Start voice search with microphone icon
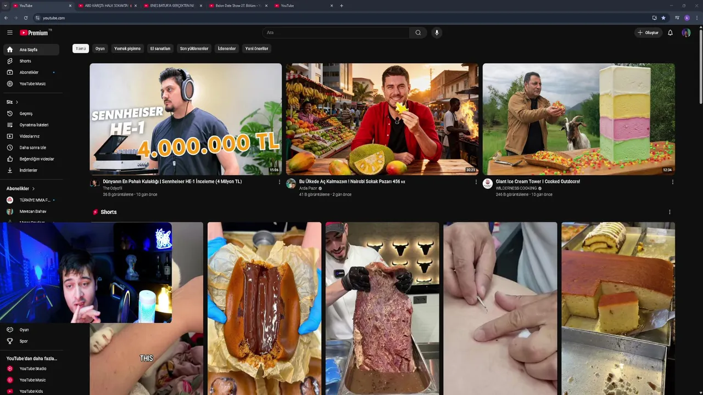 pos(437,32)
